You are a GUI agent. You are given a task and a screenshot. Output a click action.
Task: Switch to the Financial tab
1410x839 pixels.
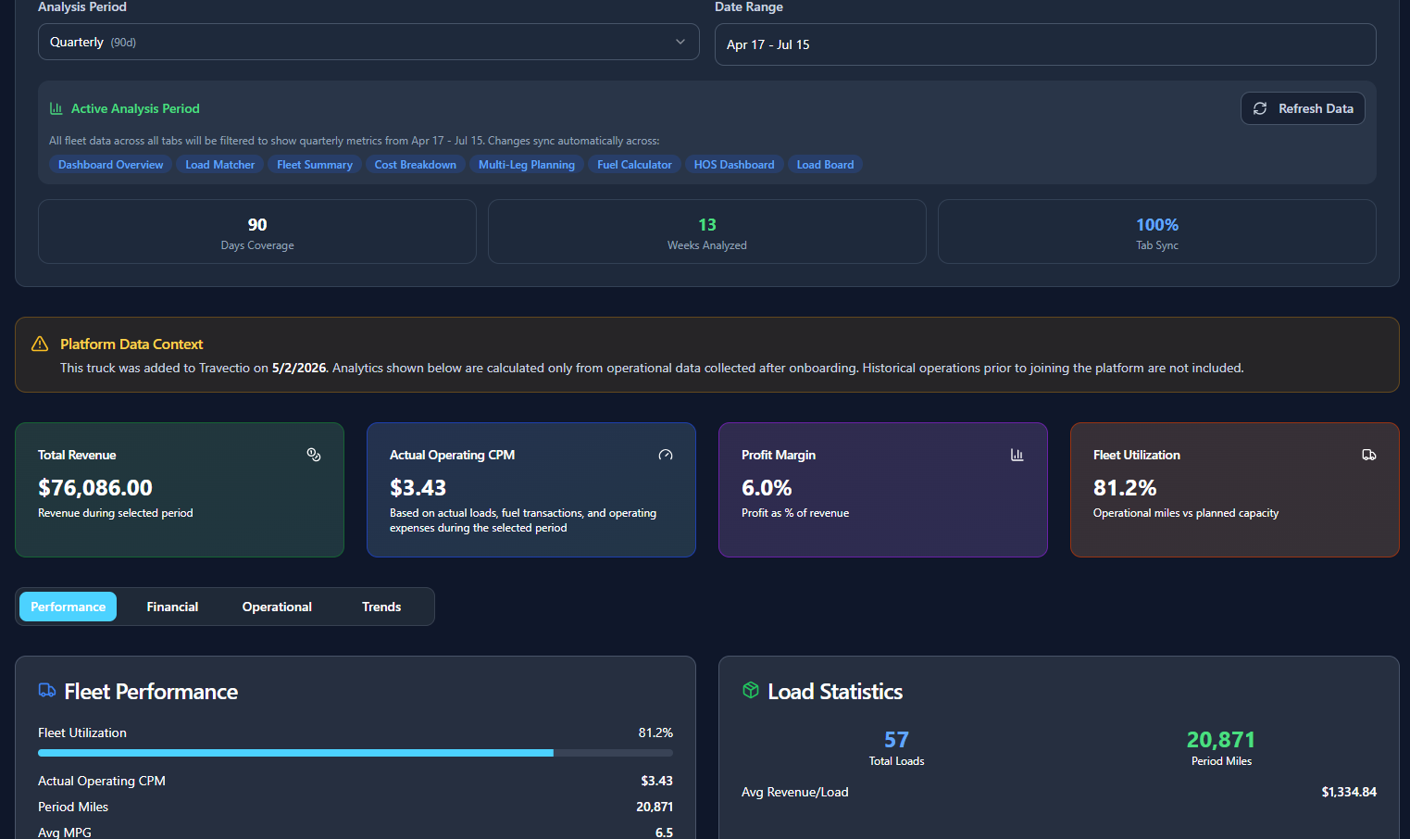point(172,607)
